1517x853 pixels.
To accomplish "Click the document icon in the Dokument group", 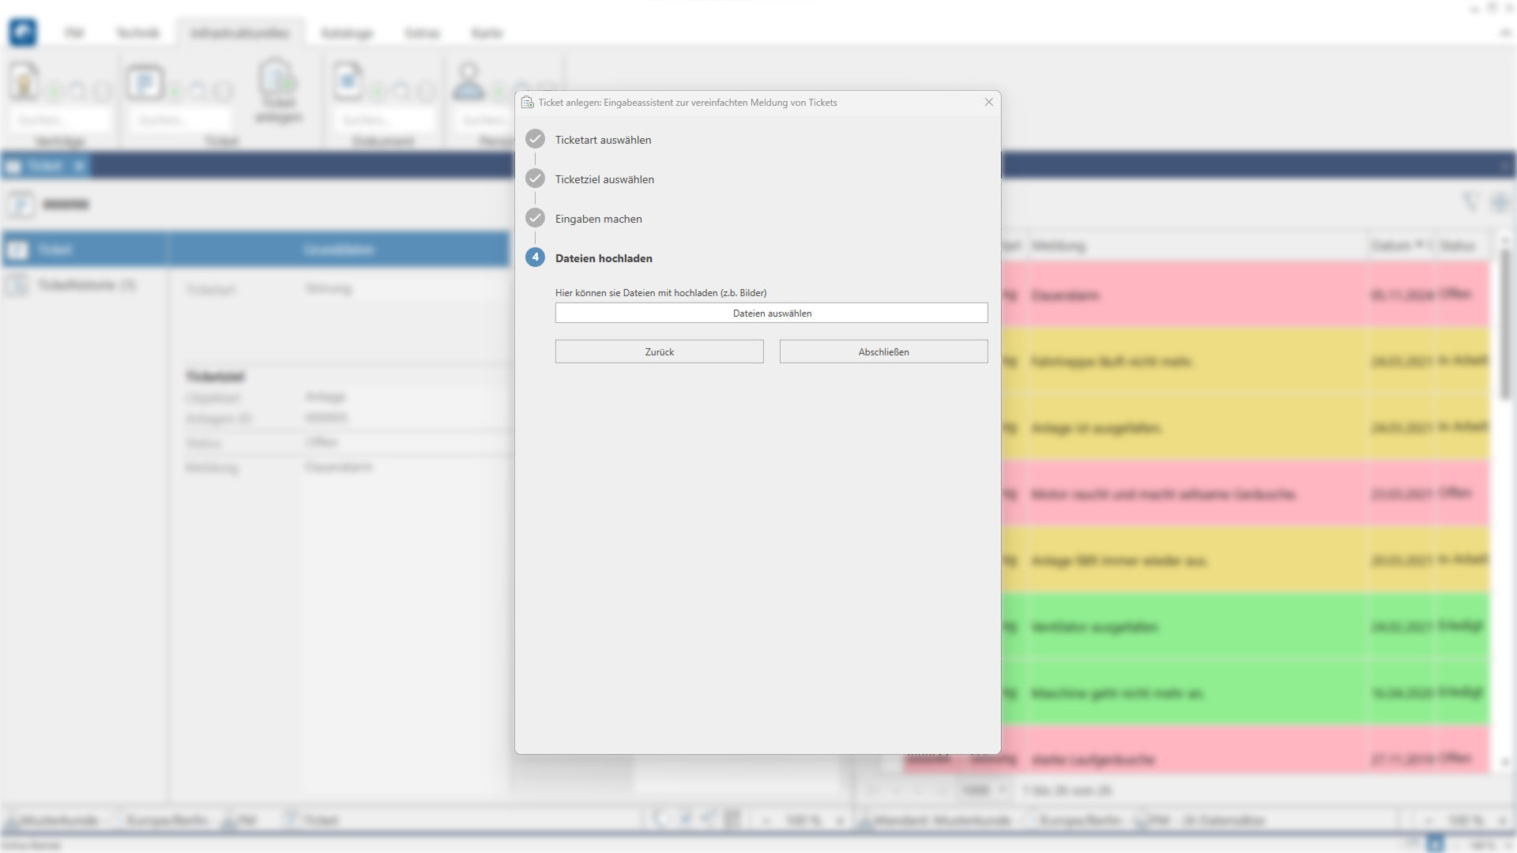I will coord(348,81).
